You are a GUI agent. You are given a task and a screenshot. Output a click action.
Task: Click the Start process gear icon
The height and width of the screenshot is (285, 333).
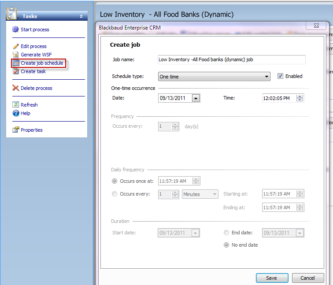15,30
